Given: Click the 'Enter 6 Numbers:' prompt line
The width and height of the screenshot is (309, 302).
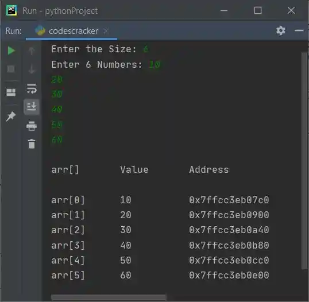Looking at the screenshot, I should [x=96, y=64].
